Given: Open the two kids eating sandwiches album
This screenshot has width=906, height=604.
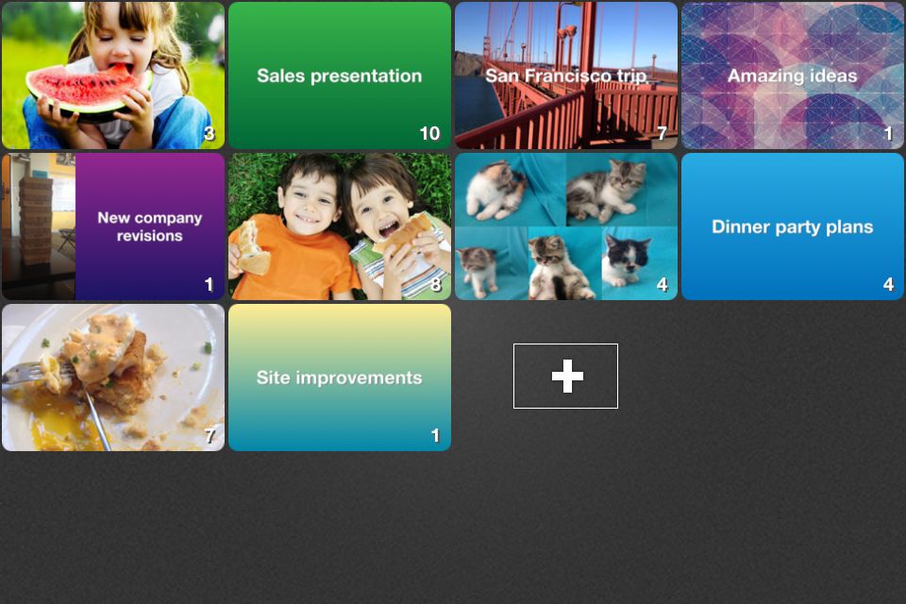Looking at the screenshot, I should [x=340, y=226].
